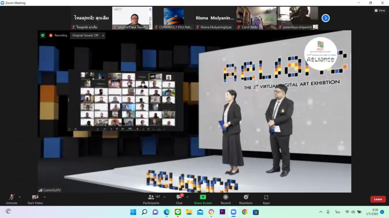
Task: Click the green encryption shield icon
Action: click(x=43, y=35)
